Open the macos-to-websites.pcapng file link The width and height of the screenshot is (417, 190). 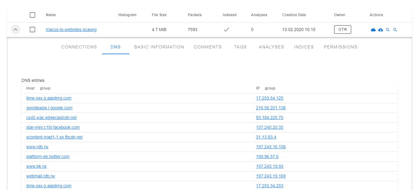pyautogui.click(x=71, y=30)
